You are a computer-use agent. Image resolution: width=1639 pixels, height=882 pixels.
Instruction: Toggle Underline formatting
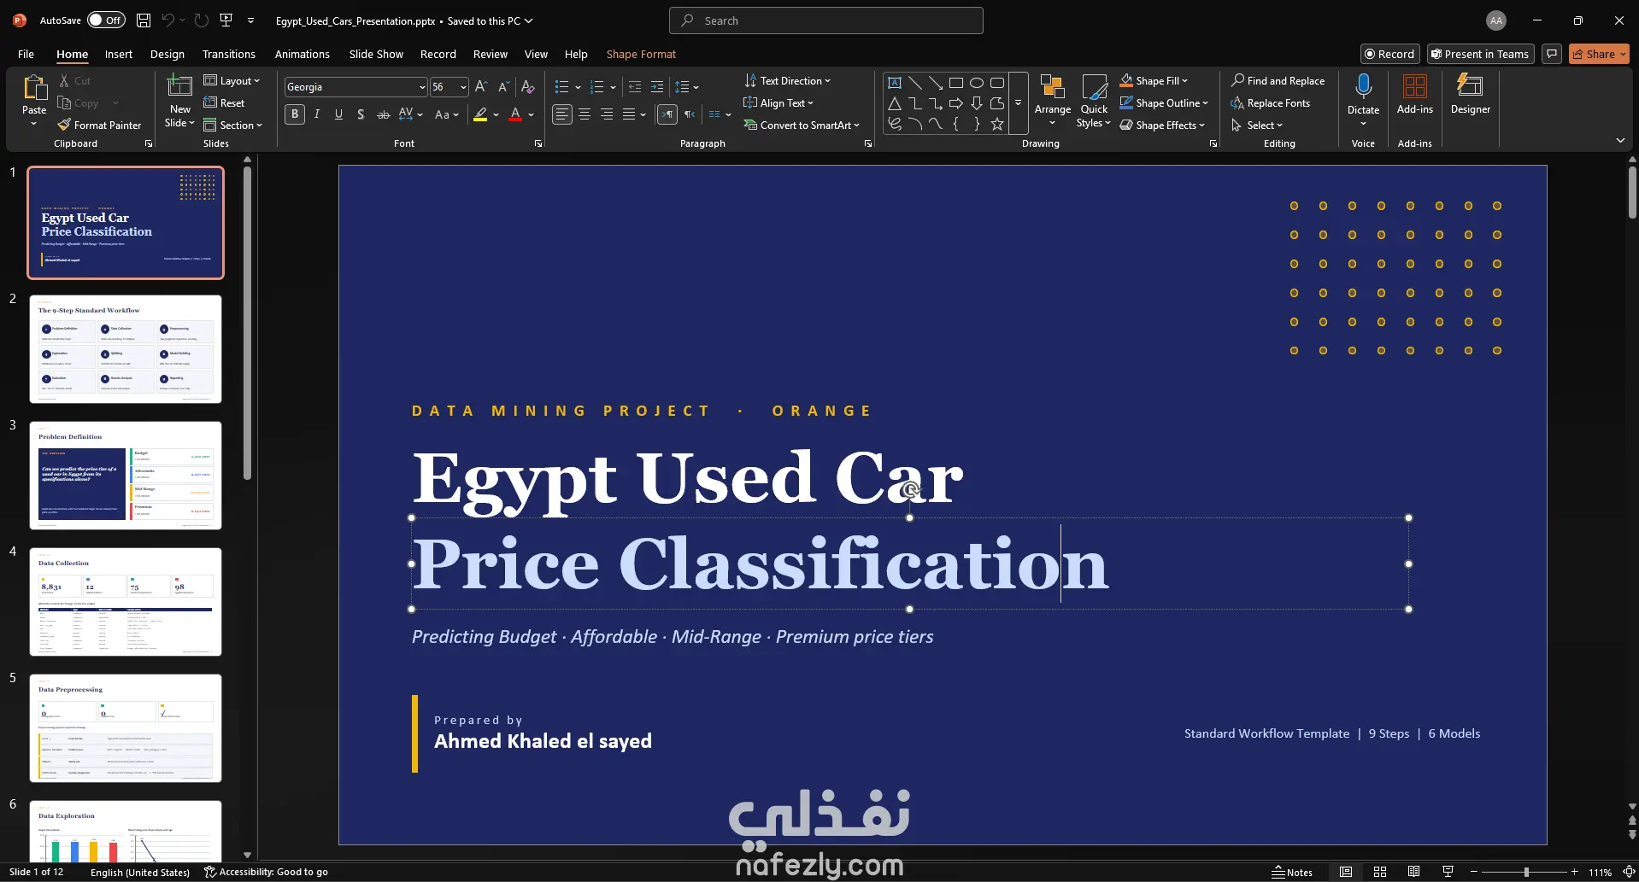click(x=339, y=114)
